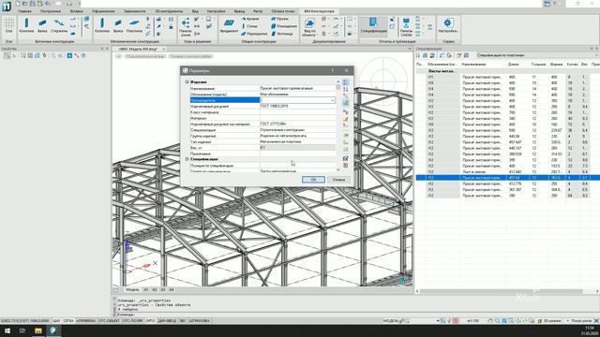Click alphabetical sort icon in Параметры dialog
This screenshot has width=600, height=337.
click(346, 89)
